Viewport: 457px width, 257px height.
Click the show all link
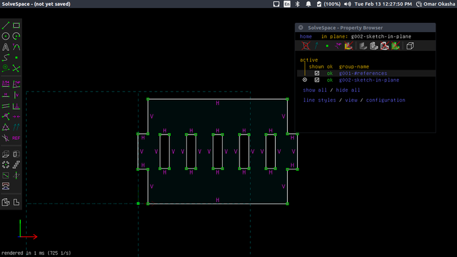314,90
